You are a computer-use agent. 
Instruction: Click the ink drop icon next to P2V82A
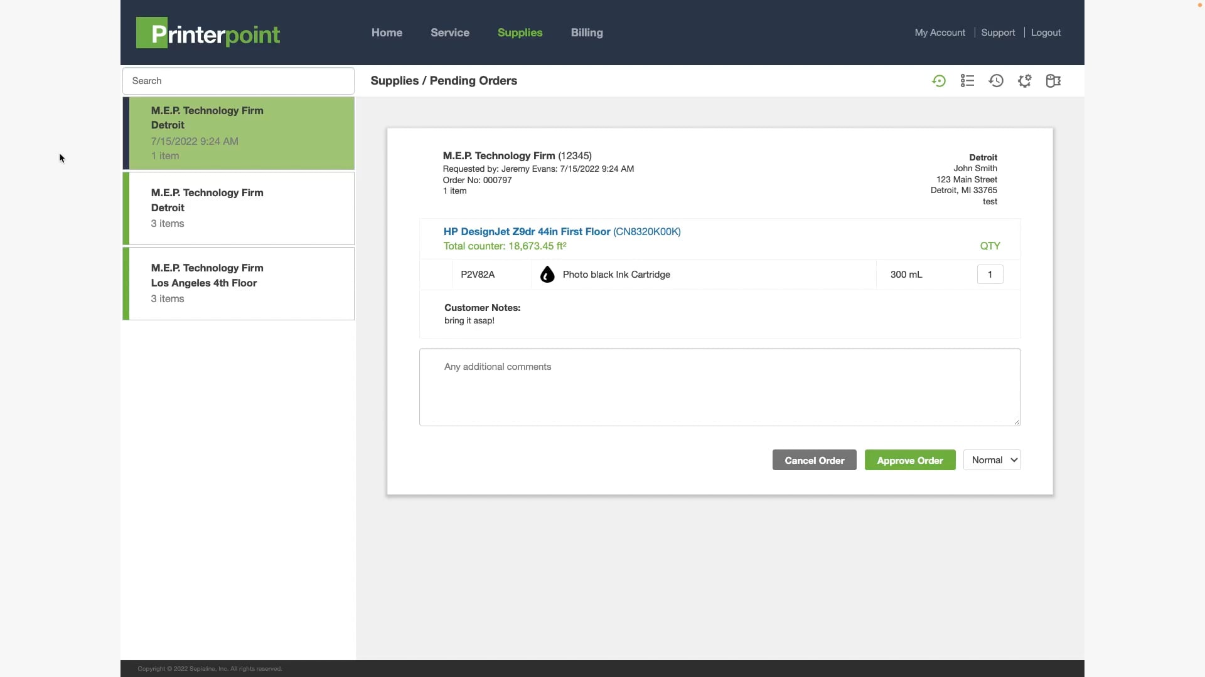[546, 273]
